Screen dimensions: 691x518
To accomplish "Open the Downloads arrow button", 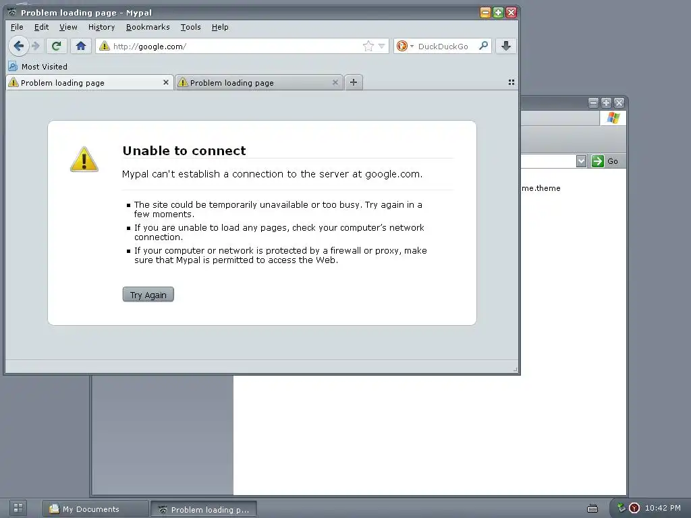I will coord(506,46).
